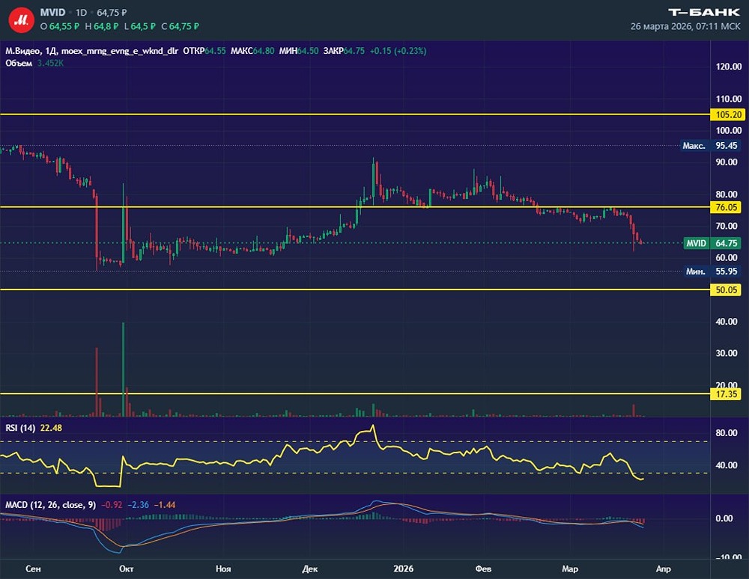
Task: Click the Объем 3.452K volume legend
Action: coord(34,63)
